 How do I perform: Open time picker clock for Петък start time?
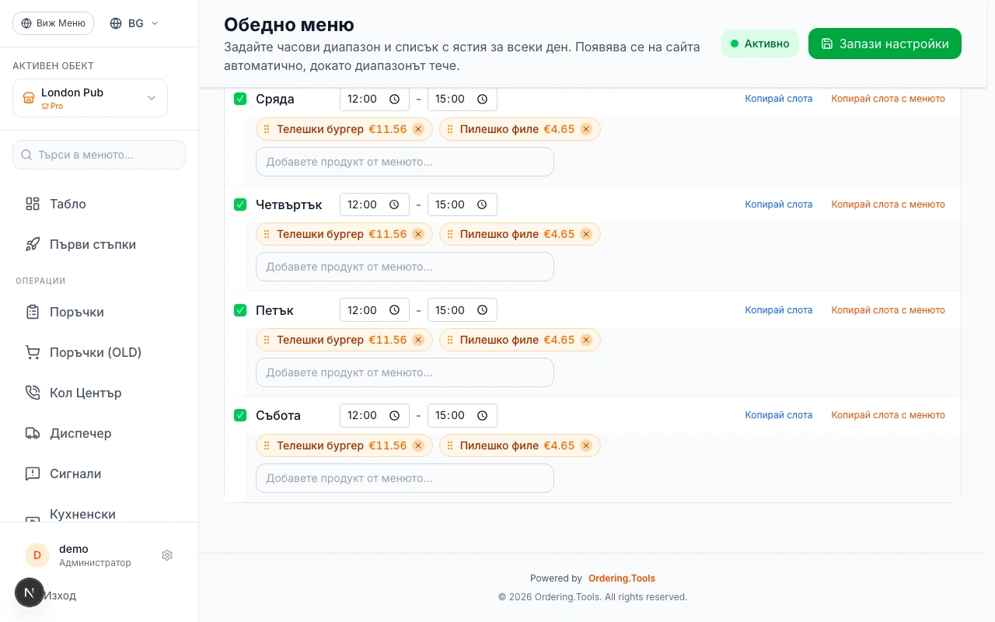click(x=395, y=310)
